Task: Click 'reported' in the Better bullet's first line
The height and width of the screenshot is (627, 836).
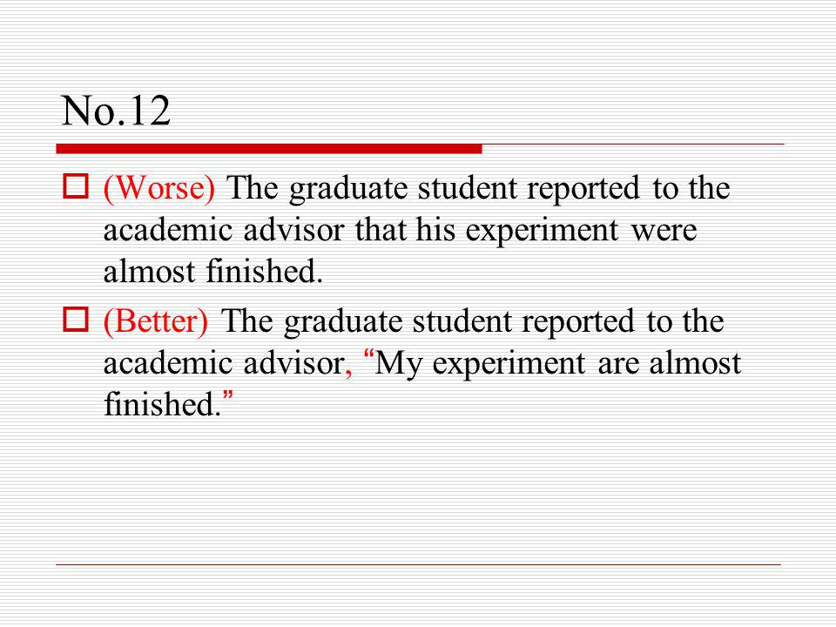Action: point(578,322)
